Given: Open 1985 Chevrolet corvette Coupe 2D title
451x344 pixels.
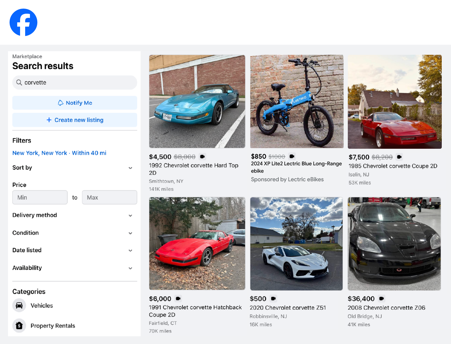Looking at the screenshot, I should click(x=393, y=166).
